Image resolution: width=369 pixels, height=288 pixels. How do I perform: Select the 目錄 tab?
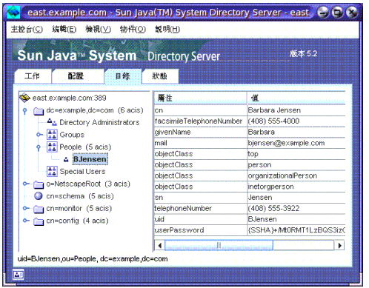[123, 76]
